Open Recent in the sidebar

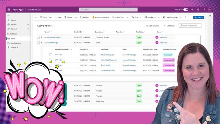(14, 24)
